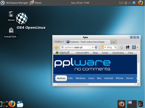This screenshot has height=108, width=145.
Task: Expand the Firefox menu dropdown
Action: point(59,42)
